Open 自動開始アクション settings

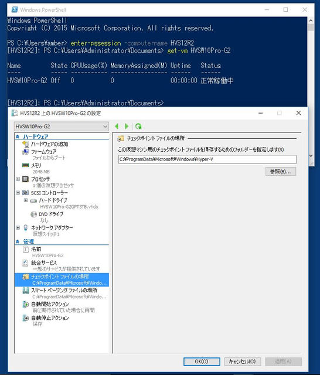[x=50, y=304]
